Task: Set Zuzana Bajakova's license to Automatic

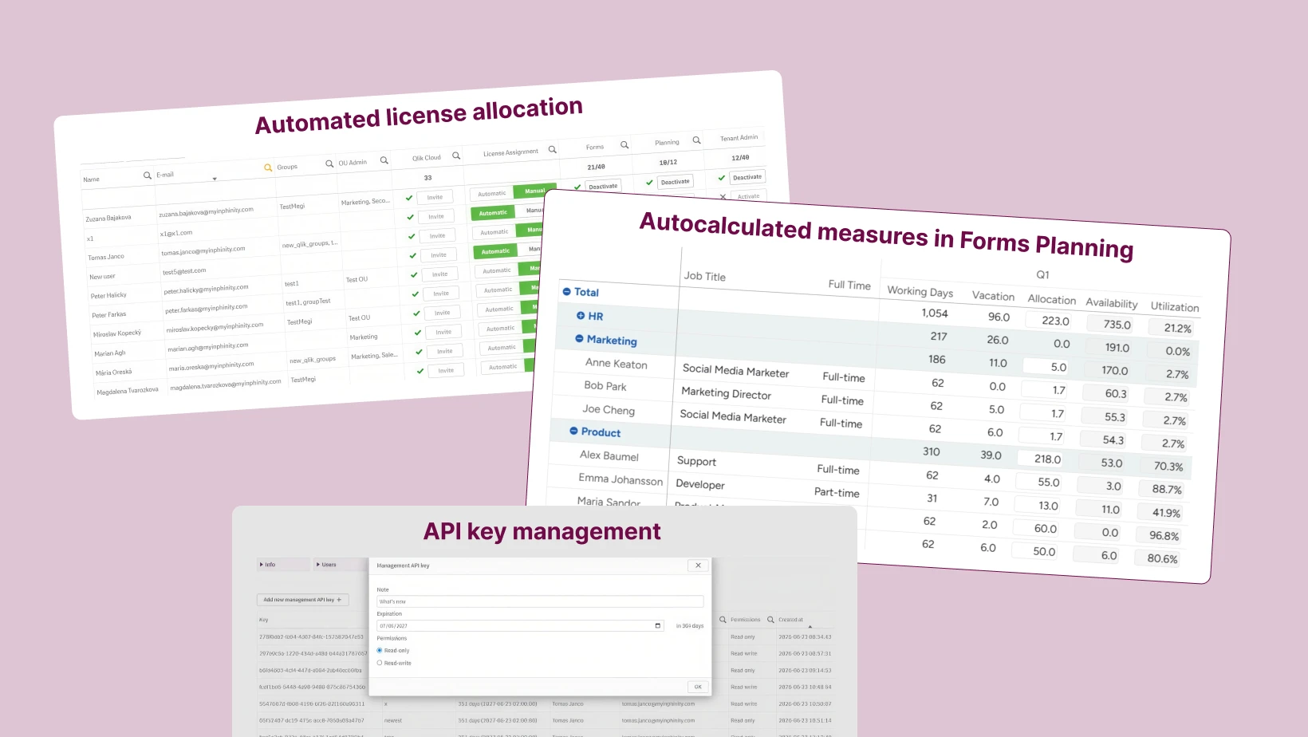Action: 492,194
